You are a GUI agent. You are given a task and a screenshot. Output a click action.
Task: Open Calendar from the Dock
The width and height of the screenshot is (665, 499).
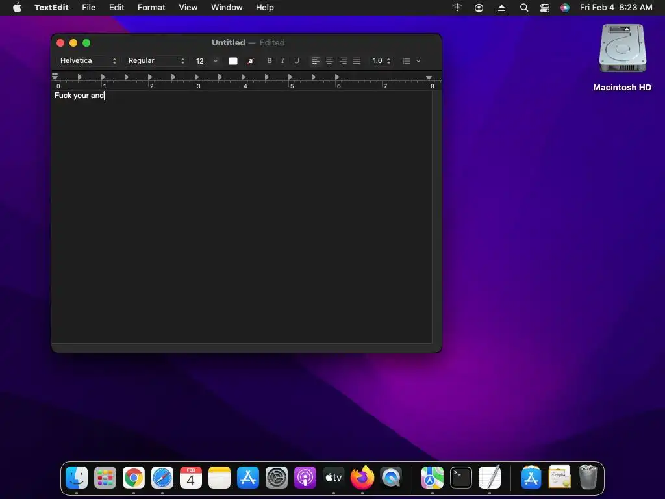coord(191,478)
